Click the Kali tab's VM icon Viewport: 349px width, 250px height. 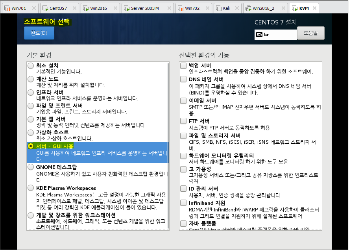219,8
